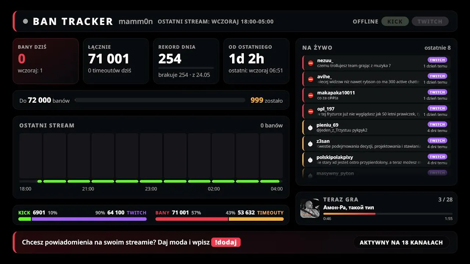Click the Kick versus Twitch ratio bar
Screen dimensions: 470x264
[x=82, y=219]
